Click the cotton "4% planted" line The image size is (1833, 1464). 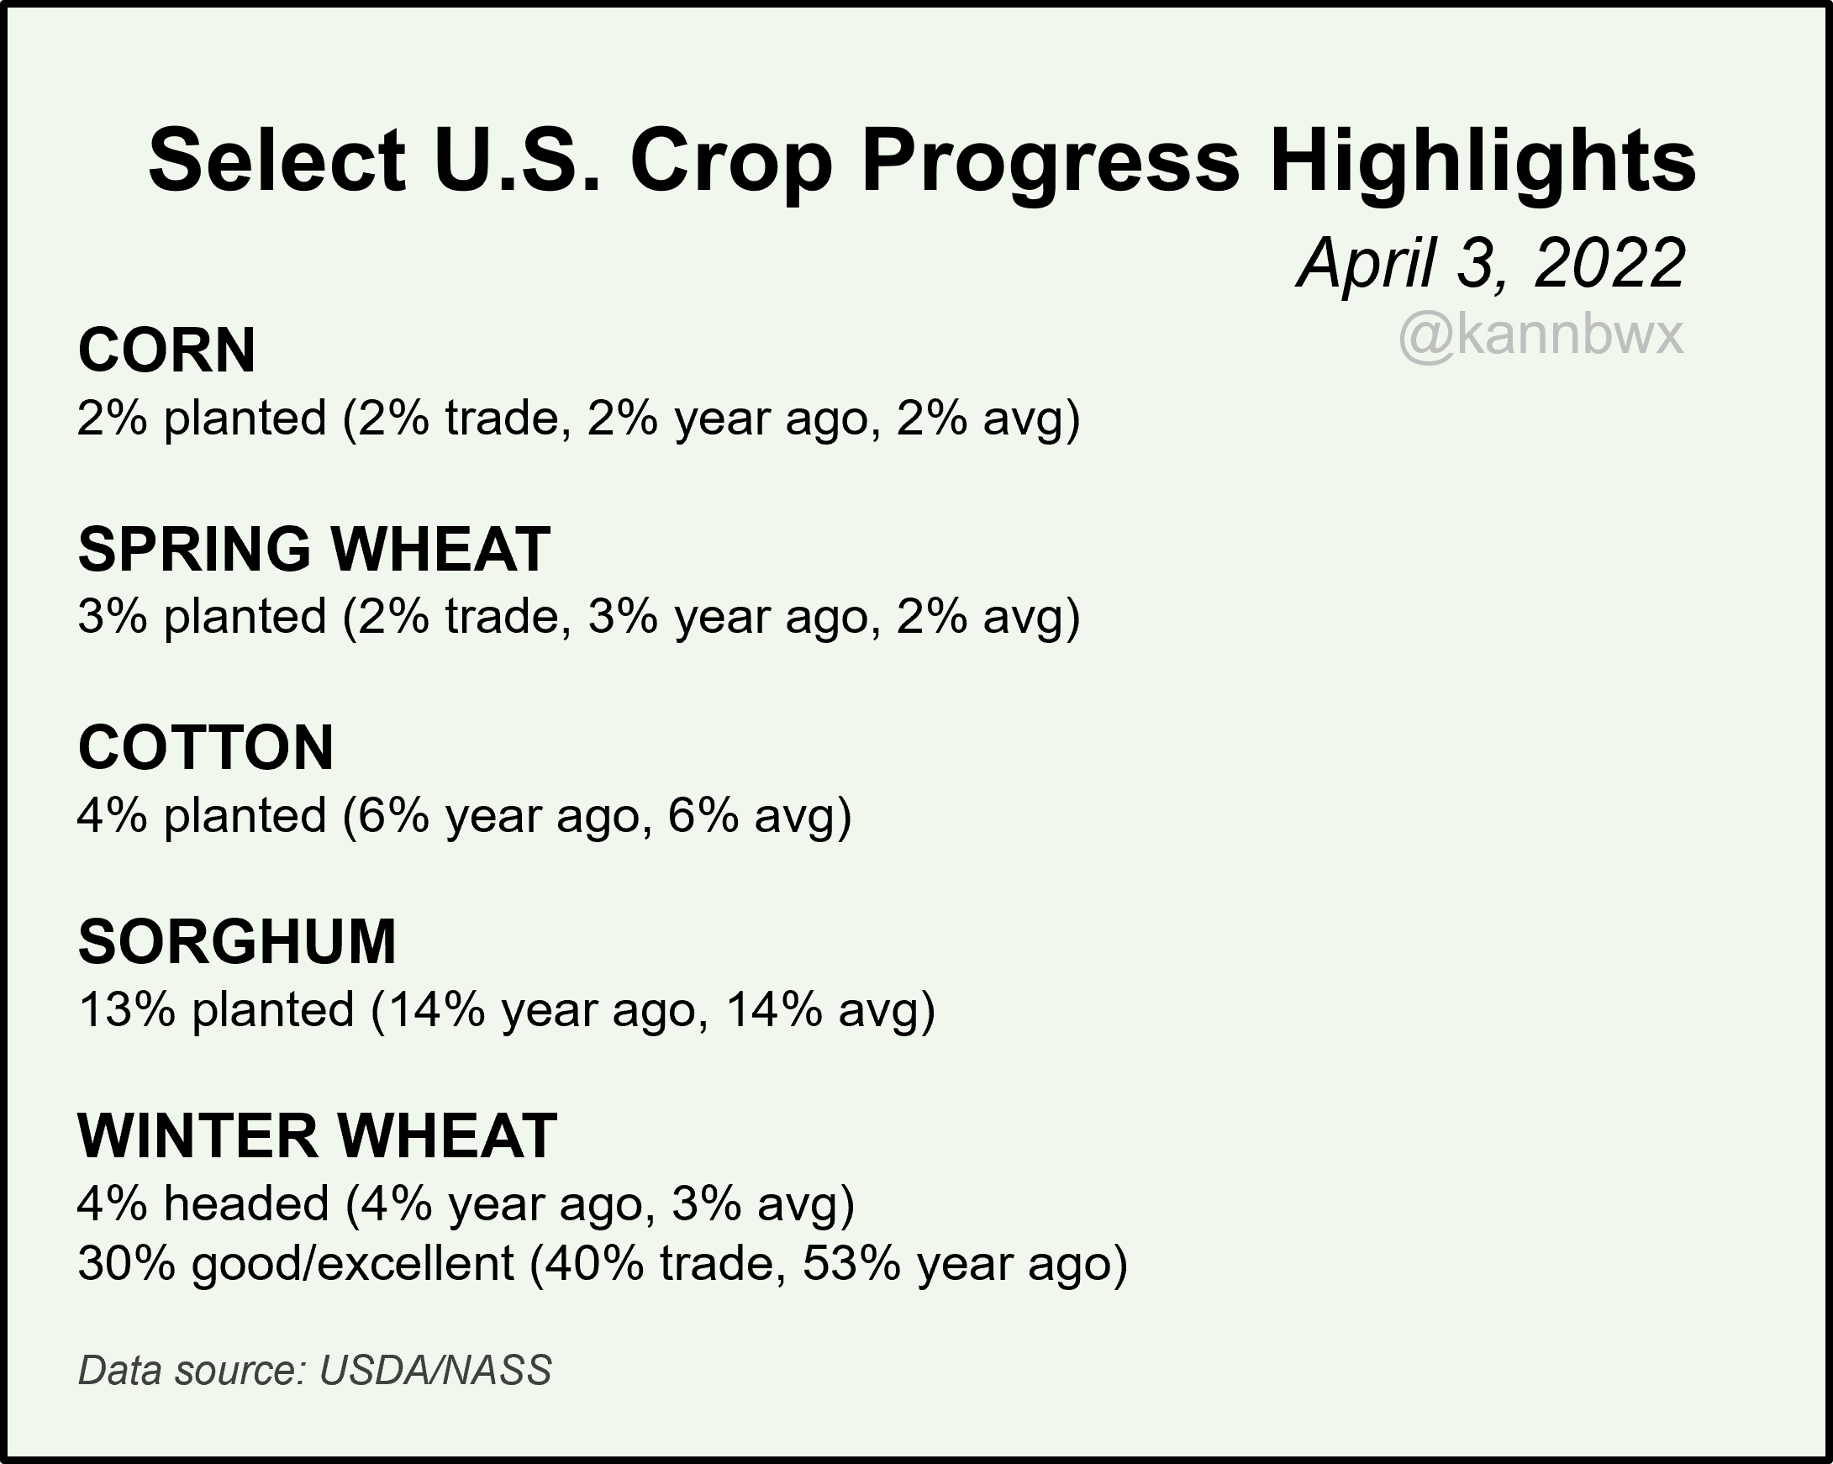click(x=464, y=815)
